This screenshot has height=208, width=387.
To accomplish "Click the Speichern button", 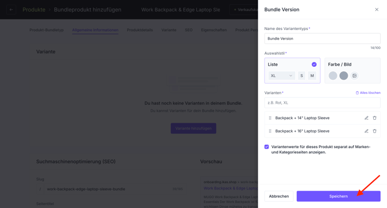I will coord(338,196).
